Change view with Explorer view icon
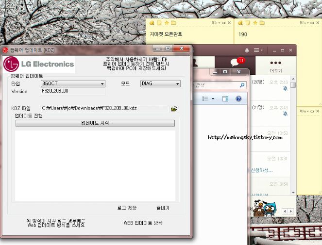Viewport: 322px width, 245px height. 205,98
